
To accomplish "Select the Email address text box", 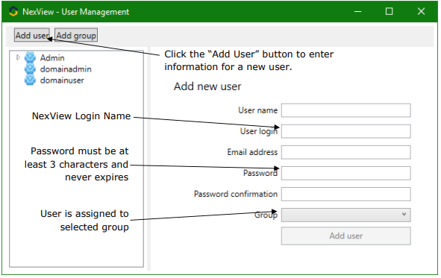I will click(346, 153).
